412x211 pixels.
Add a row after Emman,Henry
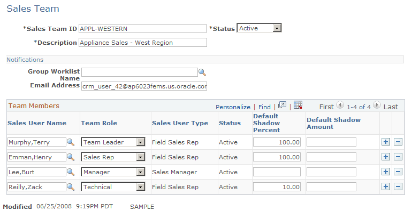click(x=385, y=157)
